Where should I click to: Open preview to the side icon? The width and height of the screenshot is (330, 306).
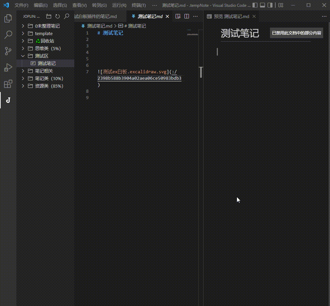tap(178, 16)
